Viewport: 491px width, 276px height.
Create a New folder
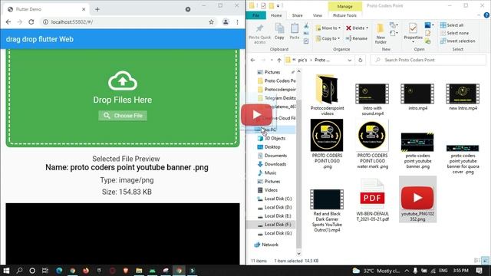pos(381,34)
